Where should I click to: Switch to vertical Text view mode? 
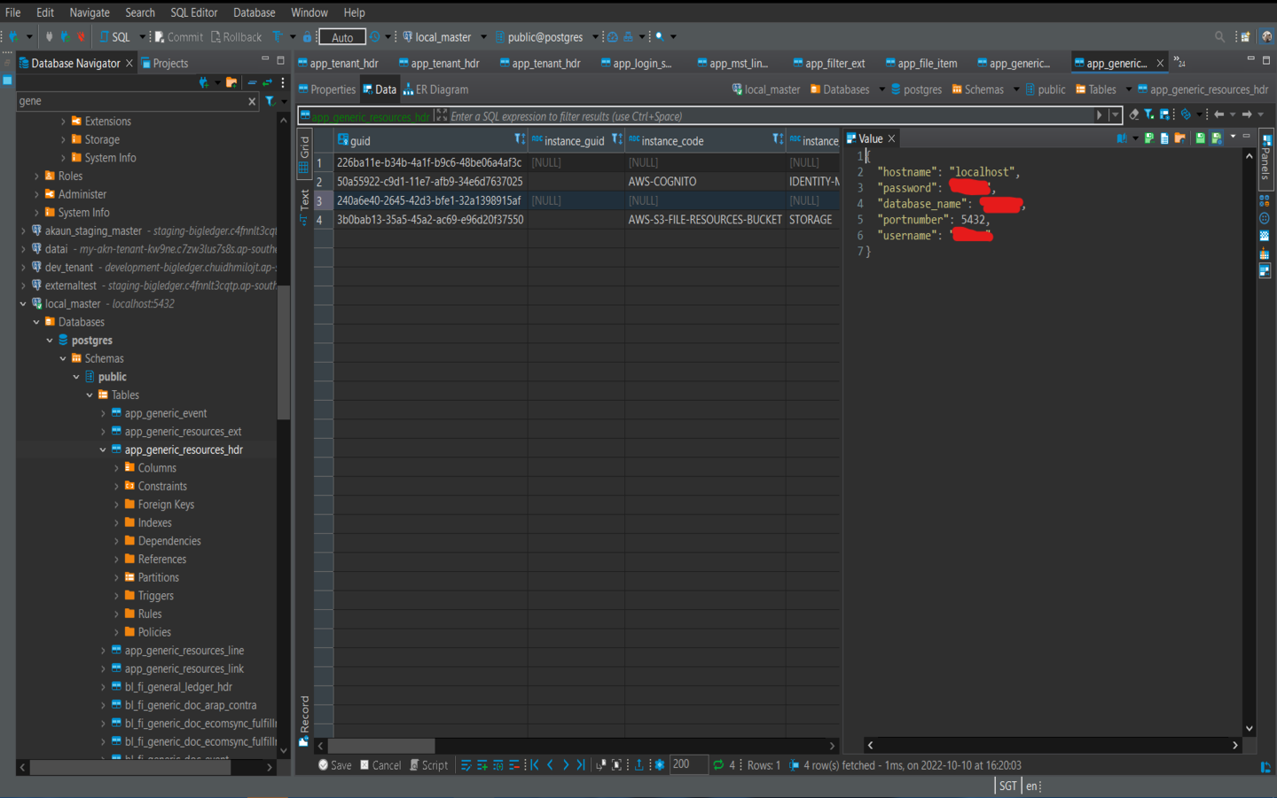[304, 207]
